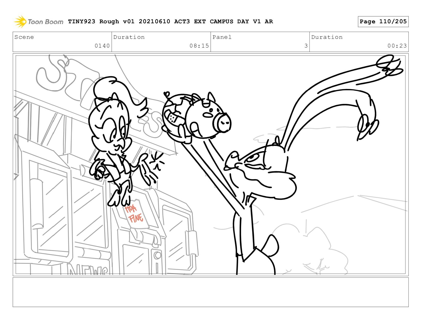Click the panel number '3'
This screenshot has height=326, width=422.
point(306,46)
